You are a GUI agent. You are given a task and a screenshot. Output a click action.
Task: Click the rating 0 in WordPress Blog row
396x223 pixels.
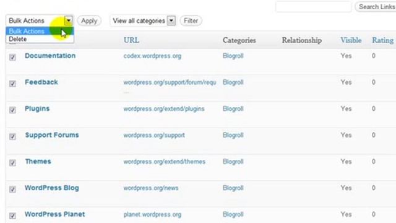coord(374,188)
